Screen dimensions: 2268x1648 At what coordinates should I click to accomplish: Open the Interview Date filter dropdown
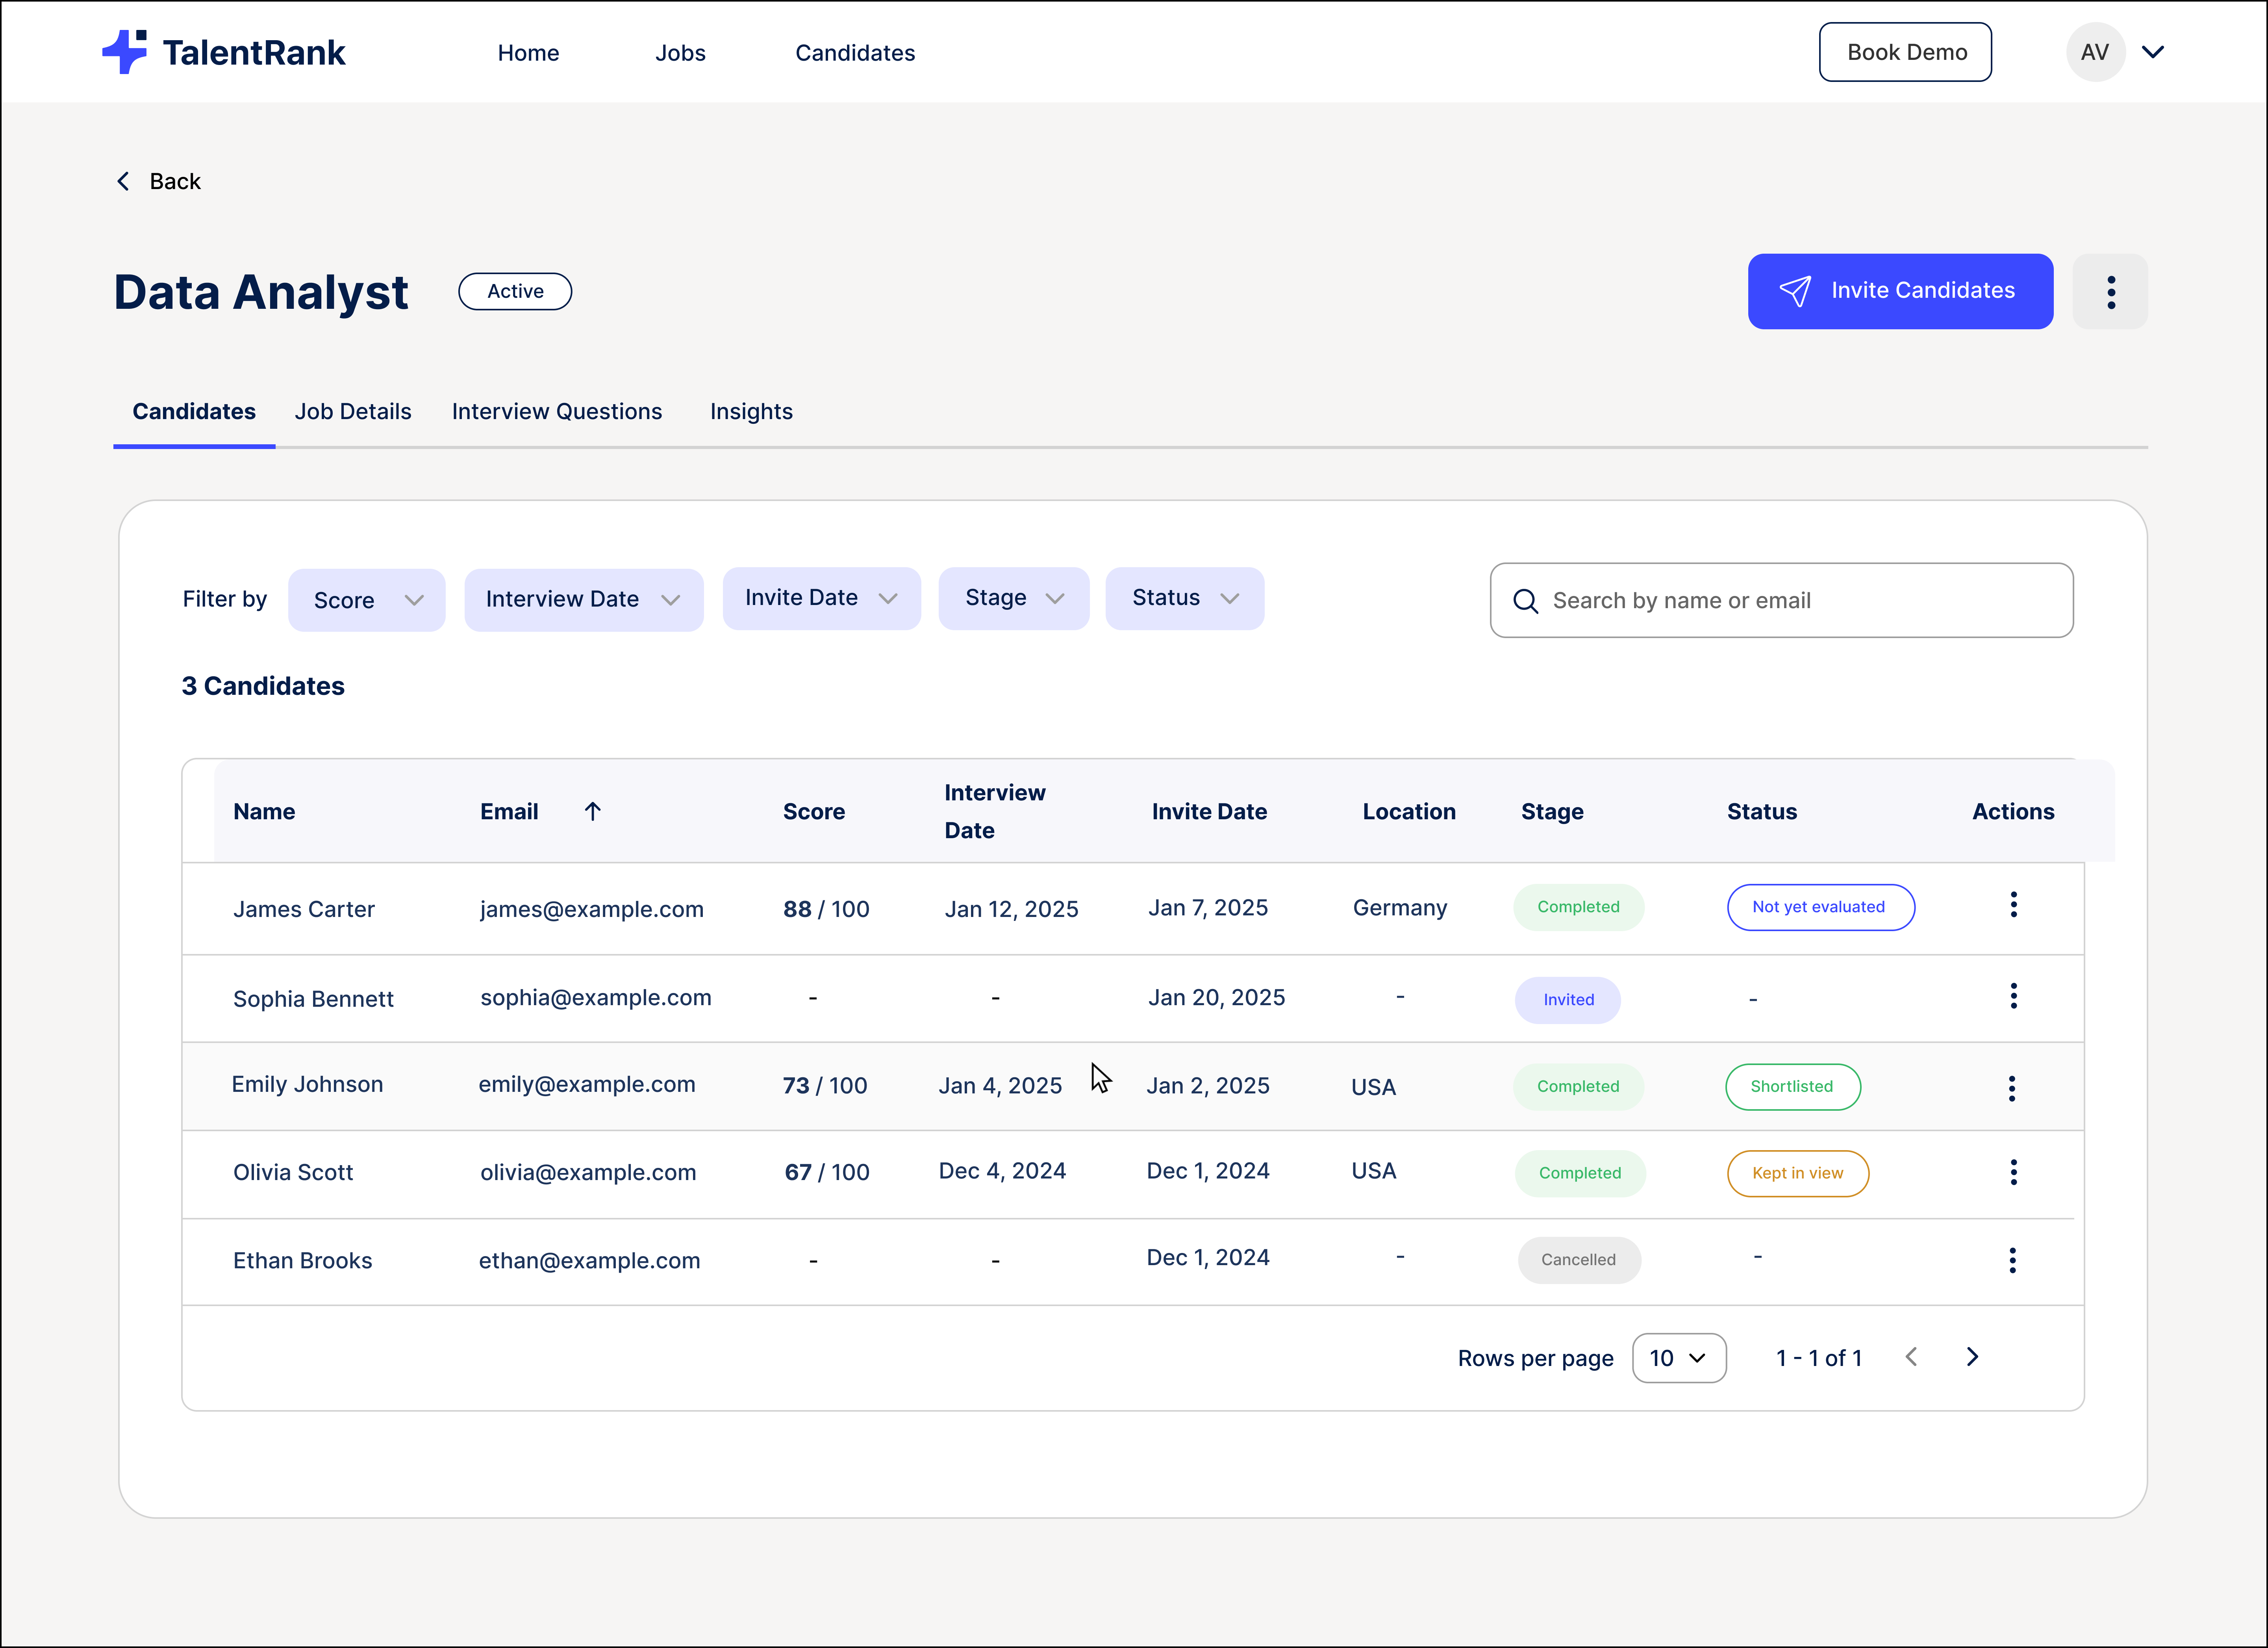click(x=584, y=599)
